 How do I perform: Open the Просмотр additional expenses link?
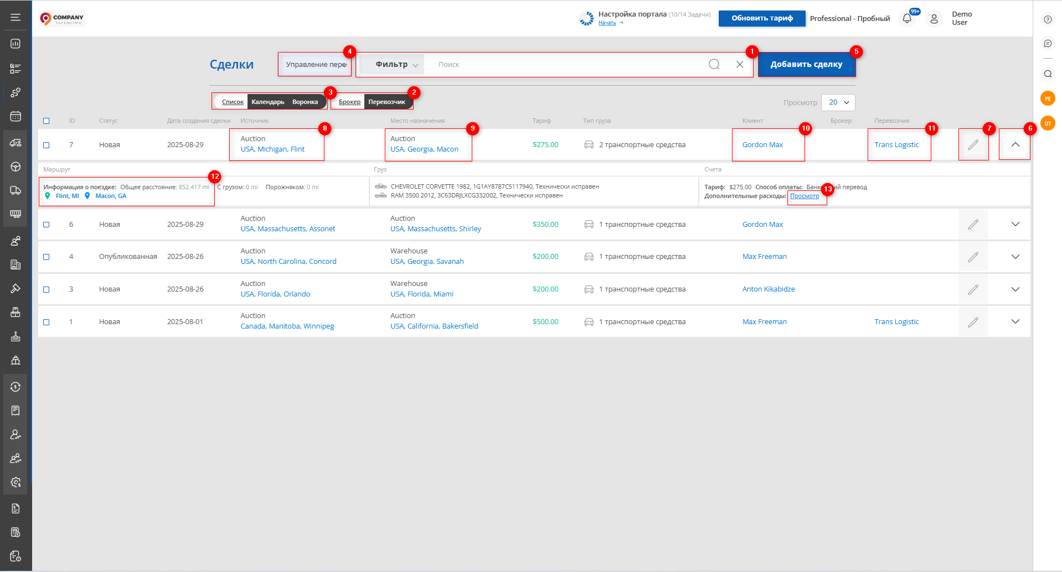coord(804,196)
